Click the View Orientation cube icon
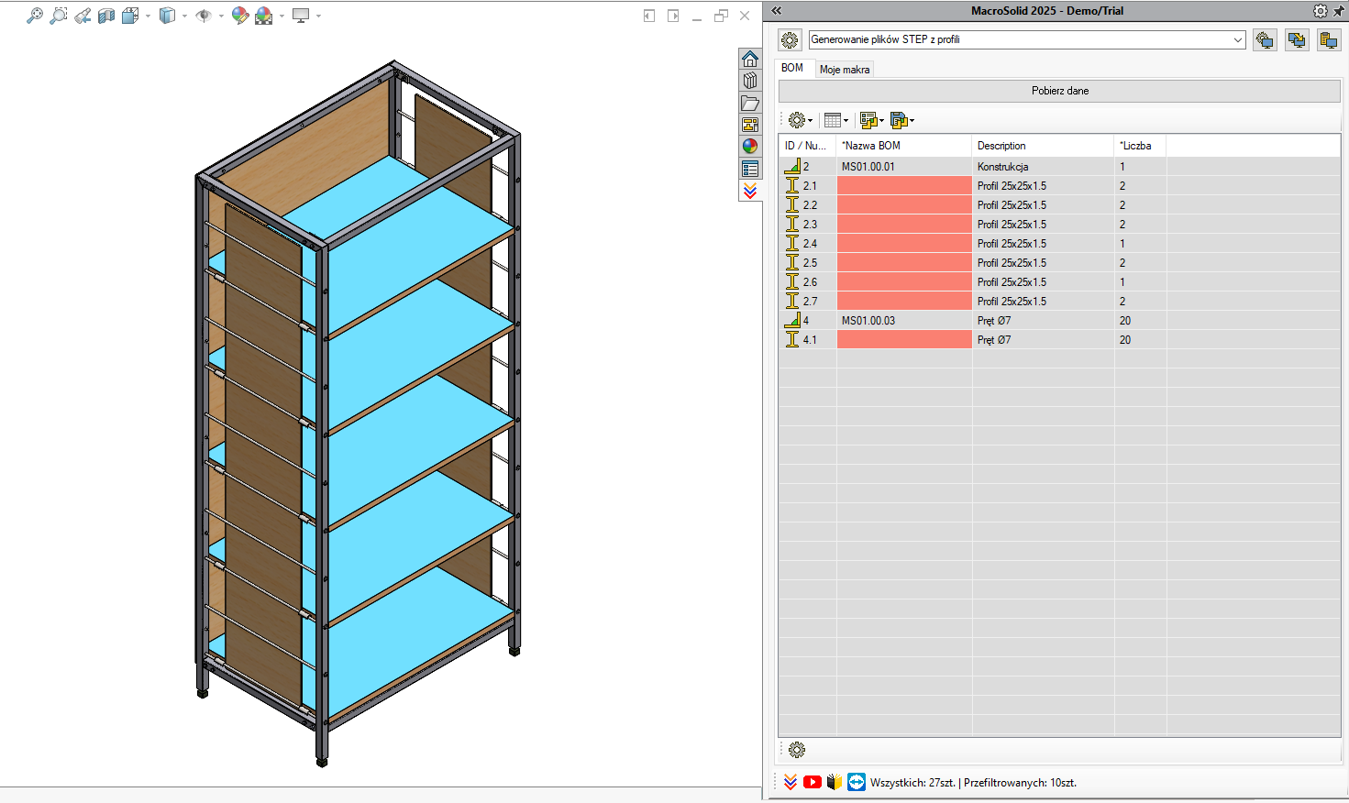This screenshot has width=1349, height=803. [130, 16]
